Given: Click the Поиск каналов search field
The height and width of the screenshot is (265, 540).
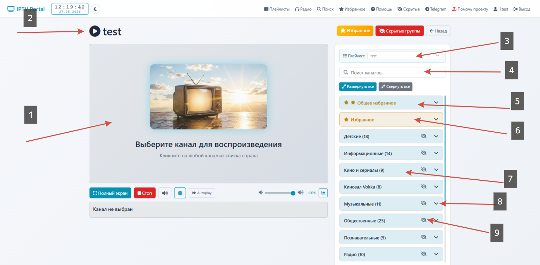Looking at the screenshot, I should pyautogui.click(x=392, y=72).
